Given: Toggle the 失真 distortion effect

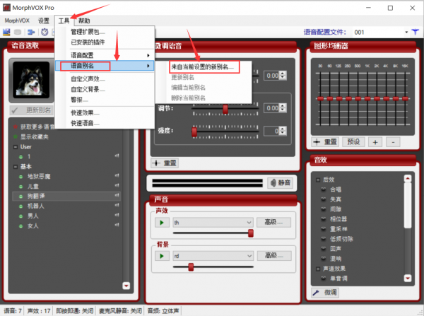Looking at the screenshot, I should (324, 199).
